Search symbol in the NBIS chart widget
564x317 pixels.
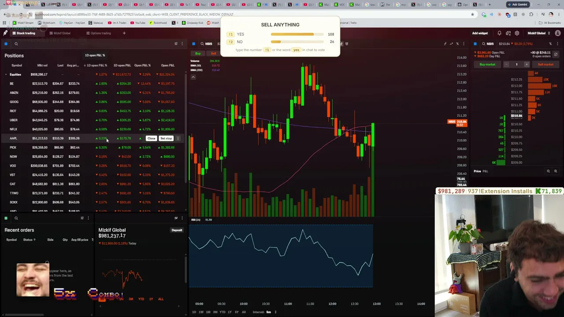tap(202, 44)
